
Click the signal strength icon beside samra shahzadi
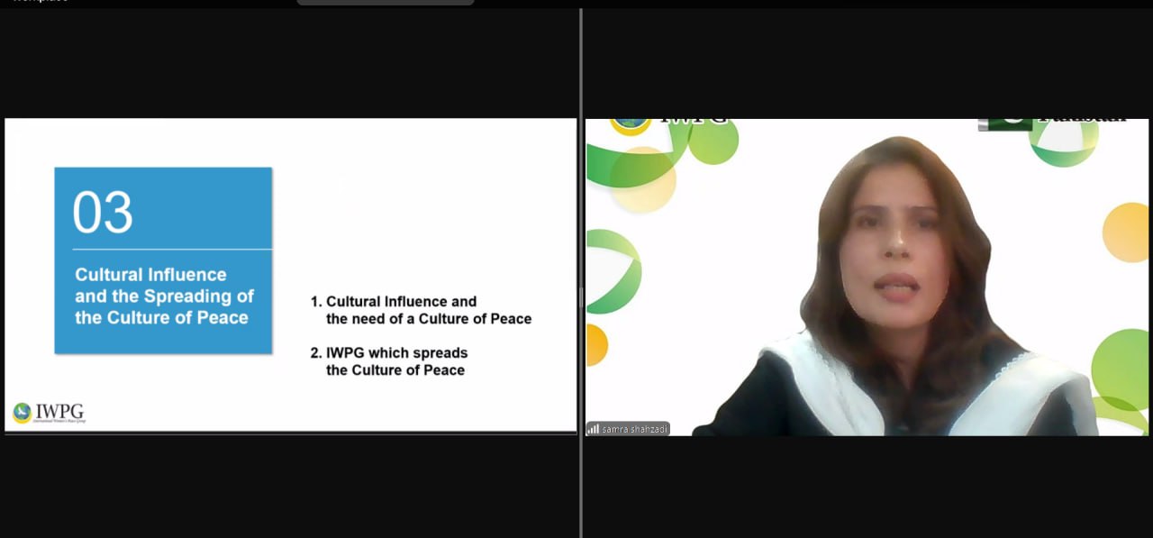pyautogui.click(x=593, y=429)
